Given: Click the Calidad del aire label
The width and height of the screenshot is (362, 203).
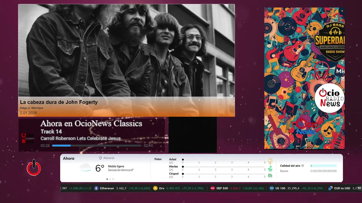Looking at the screenshot, I should (x=290, y=166).
